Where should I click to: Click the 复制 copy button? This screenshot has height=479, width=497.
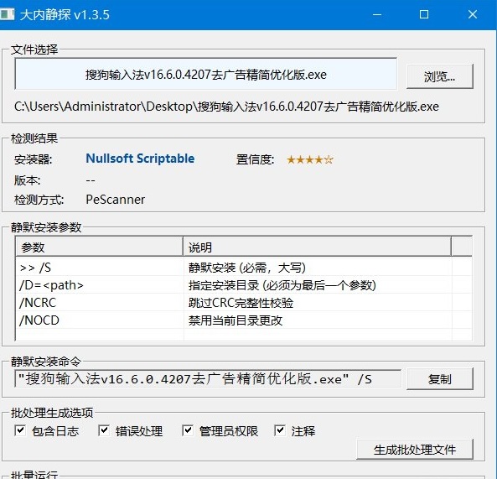440,379
